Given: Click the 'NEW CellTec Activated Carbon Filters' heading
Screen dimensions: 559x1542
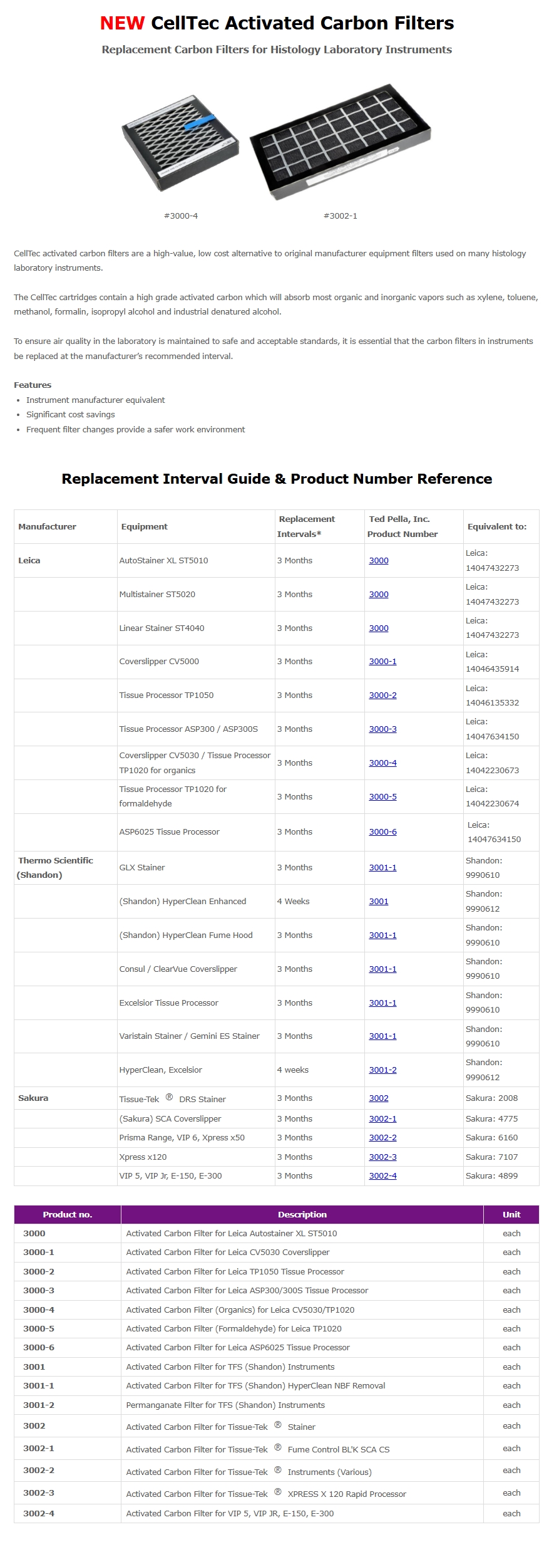Looking at the screenshot, I should [277, 23].
